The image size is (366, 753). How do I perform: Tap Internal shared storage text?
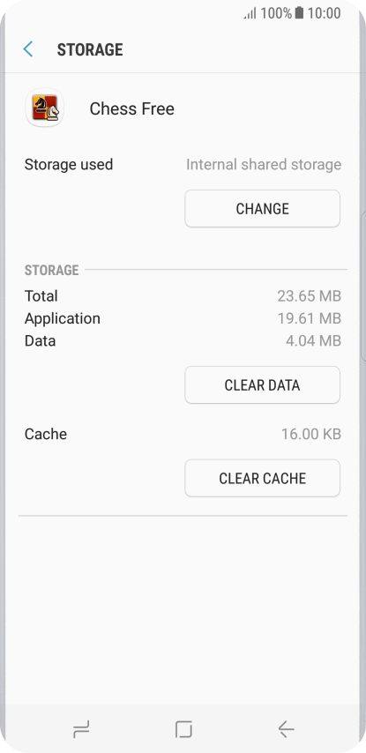tap(264, 164)
